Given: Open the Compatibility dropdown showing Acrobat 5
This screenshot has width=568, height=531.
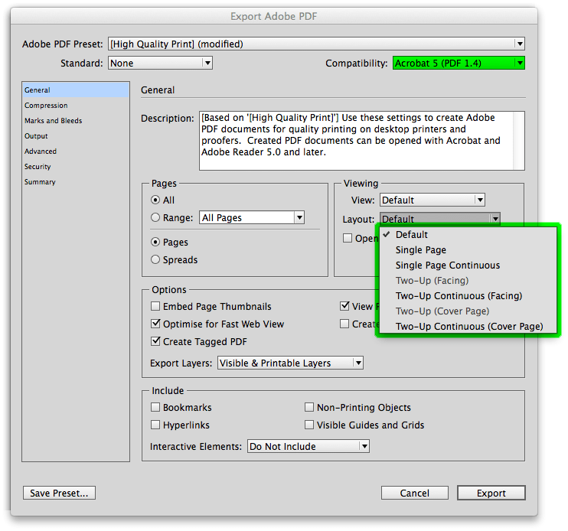Looking at the screenshot, I should tap(459, 63).
